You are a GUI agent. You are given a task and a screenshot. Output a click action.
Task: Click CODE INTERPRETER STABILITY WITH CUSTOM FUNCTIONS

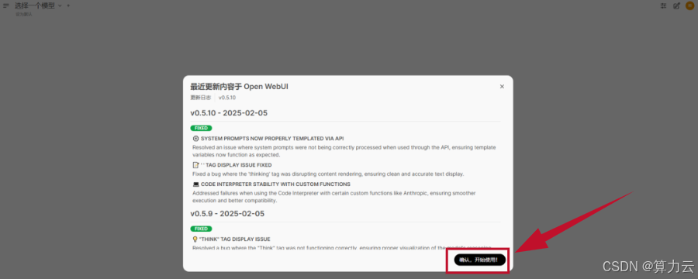pyautogui.click(x=275, y=184)
